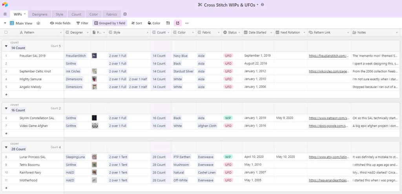Select the Afghan Cloth fabric cell

pyautogui.click(x=207, y=126)
